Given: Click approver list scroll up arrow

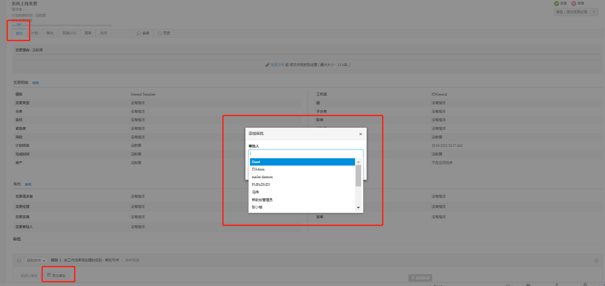Looking at the screenshot, I should (358, 162).
